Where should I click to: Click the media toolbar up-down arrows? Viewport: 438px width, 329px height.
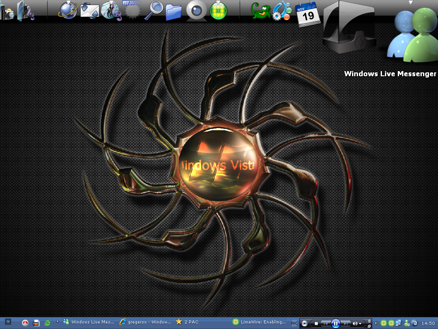369,321
